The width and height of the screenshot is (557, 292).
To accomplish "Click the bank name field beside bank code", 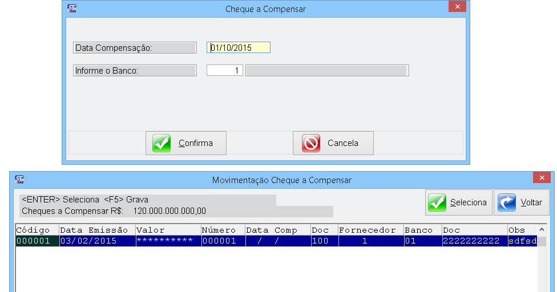I will [x=326, y=71].
